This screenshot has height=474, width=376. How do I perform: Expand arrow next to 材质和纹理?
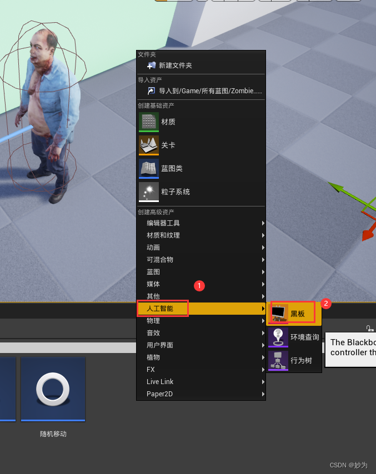[263, 235]
